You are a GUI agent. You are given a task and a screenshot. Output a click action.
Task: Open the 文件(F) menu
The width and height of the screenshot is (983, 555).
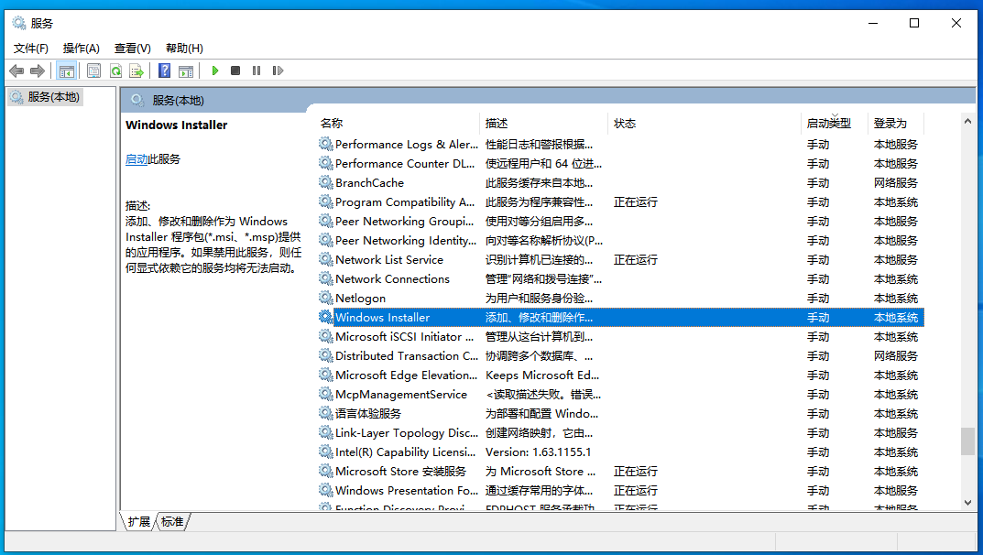[31, 48]
